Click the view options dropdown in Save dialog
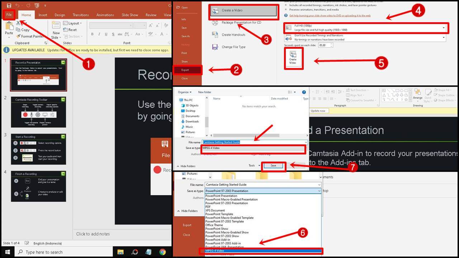 tap(294, 92)
